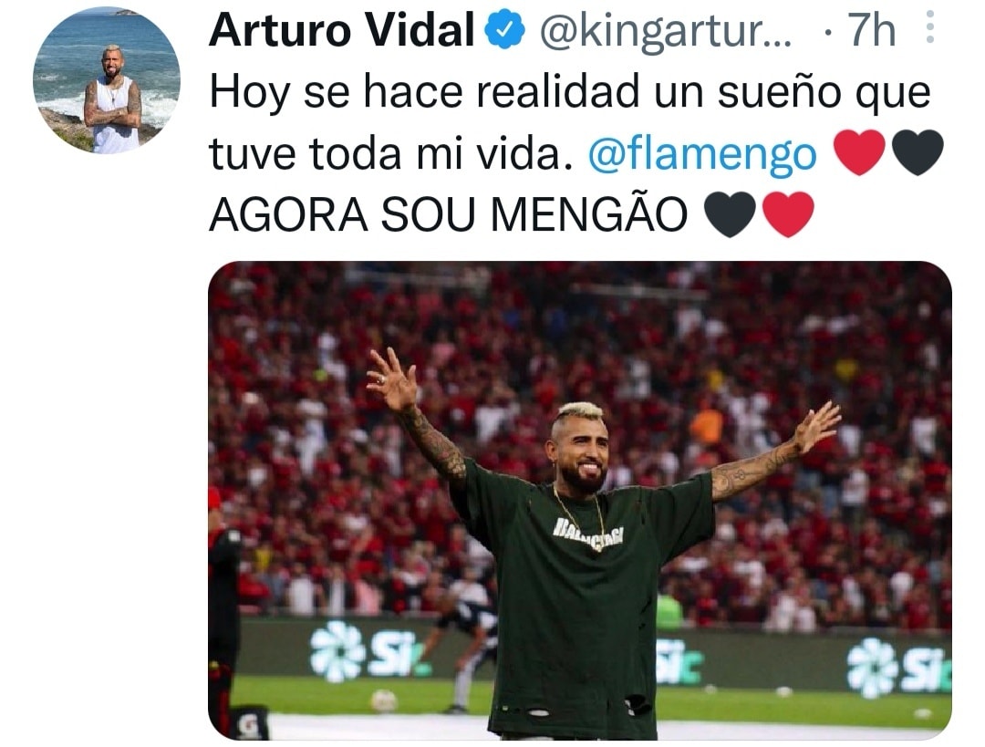Open the @flamengo mention link
985x747 pixels.
(702, 154)
